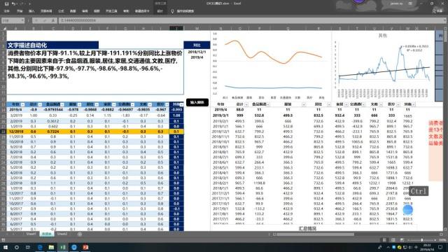Open right table 食品烟酒 filter dropdown

pos(268,104)
